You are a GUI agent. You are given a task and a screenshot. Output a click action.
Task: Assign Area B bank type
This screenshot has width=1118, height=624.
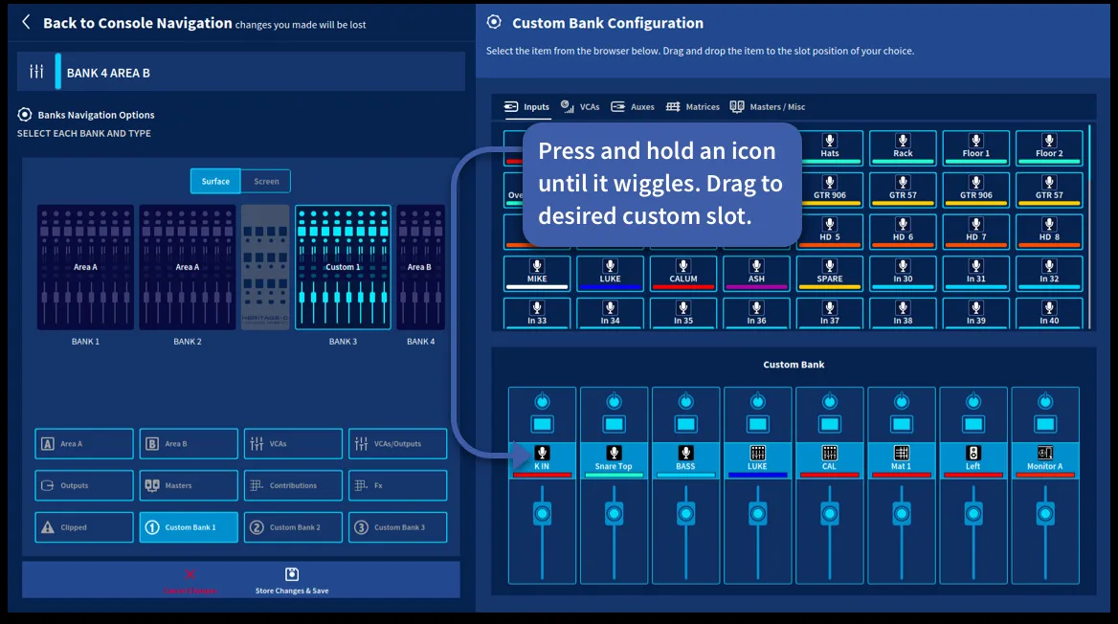pos(189,443)
